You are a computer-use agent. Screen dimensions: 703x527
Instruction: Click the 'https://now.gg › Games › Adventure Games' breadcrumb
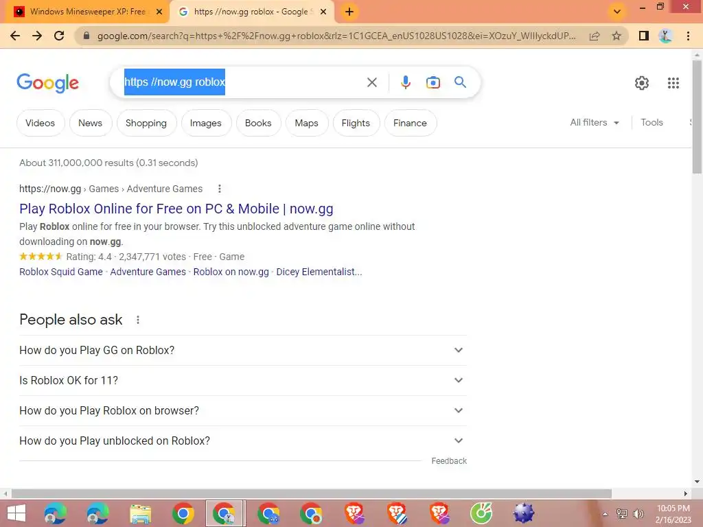tap(111, 189)
